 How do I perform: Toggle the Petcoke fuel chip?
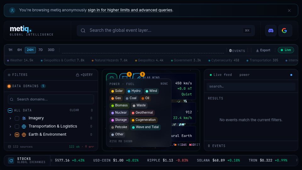[119, 127]
